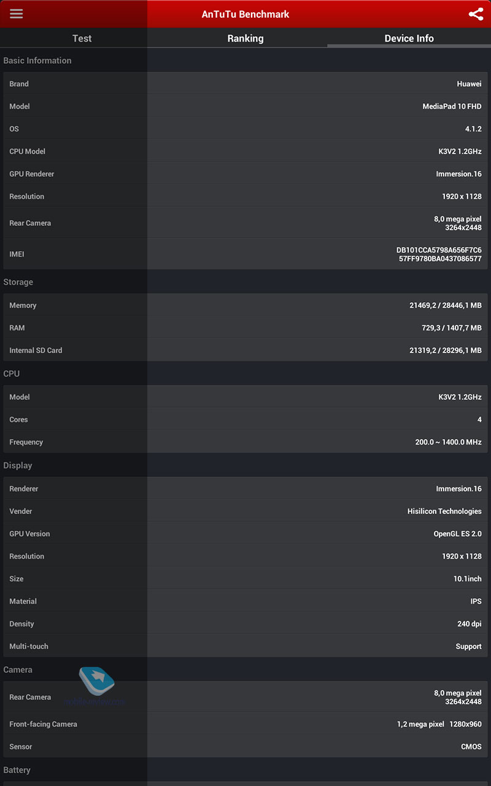Select the GPU Version OpenGL ES row

[x=245, y=534]
